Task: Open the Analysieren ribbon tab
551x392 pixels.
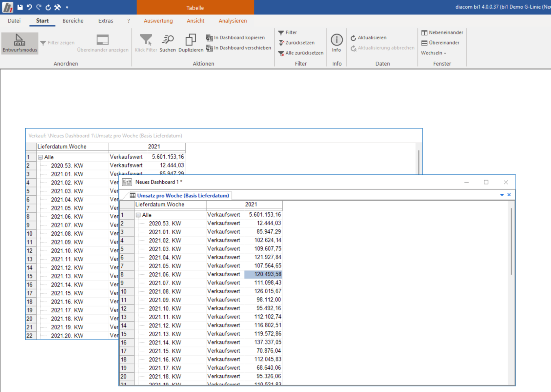Action: pos(233,21)
